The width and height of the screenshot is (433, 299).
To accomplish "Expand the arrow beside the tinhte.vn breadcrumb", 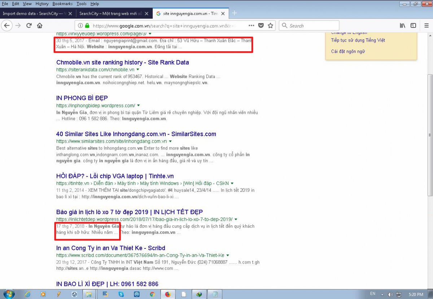I will click(x=232, y=183).
